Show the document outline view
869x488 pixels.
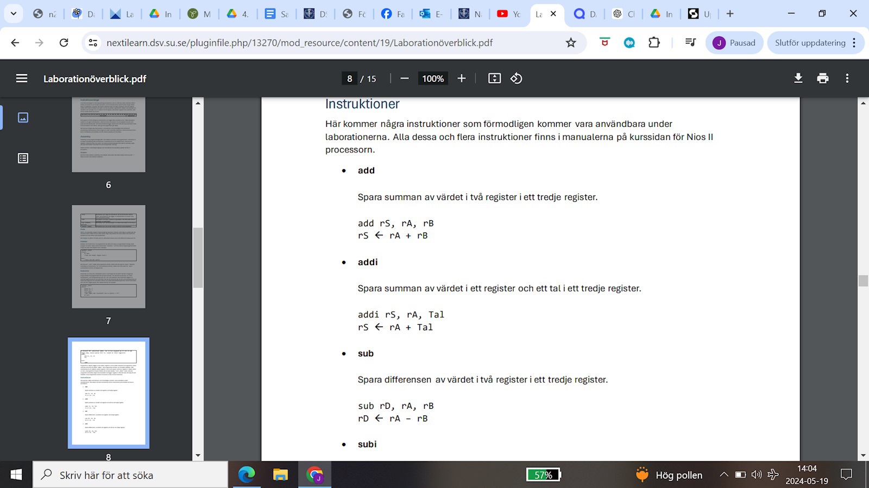click(23, 158)
